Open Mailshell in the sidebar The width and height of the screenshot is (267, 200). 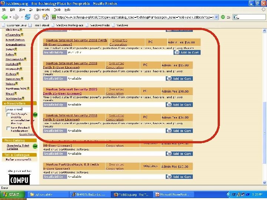(x=12, y=64)
